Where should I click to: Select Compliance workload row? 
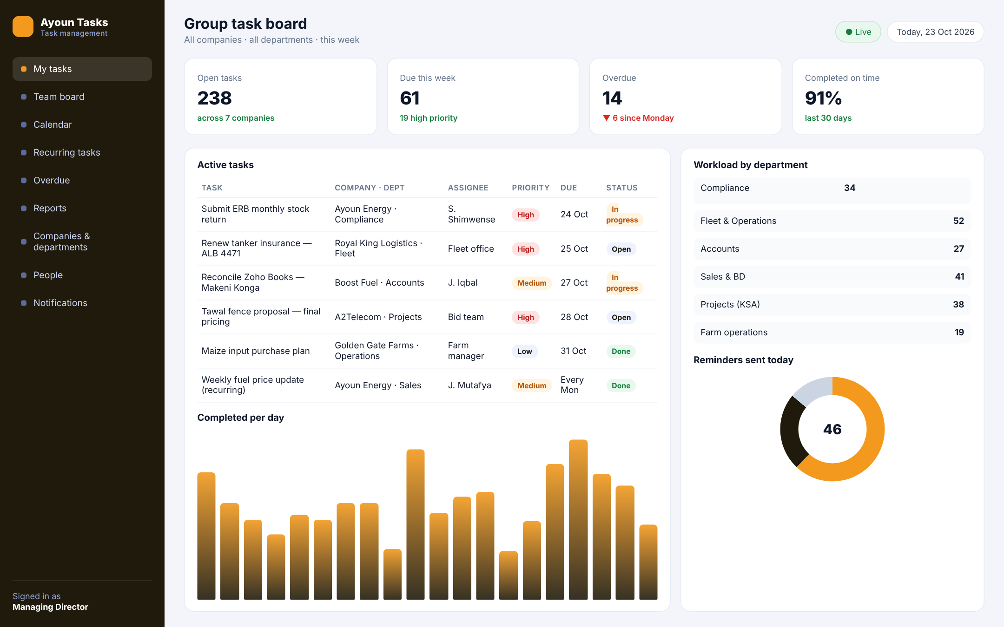832,190
